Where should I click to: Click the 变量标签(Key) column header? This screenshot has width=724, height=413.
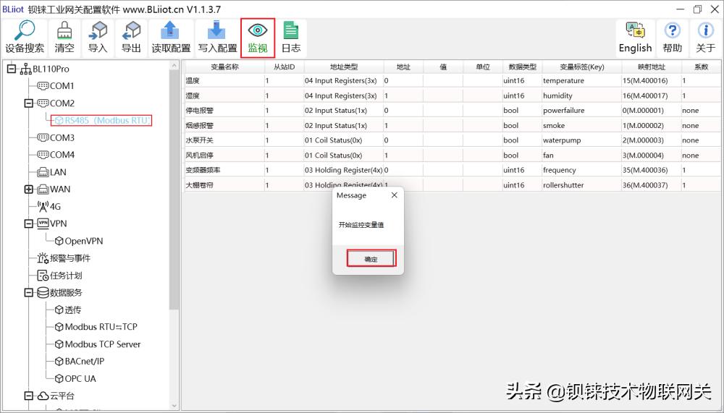click(x=582, y=67)
